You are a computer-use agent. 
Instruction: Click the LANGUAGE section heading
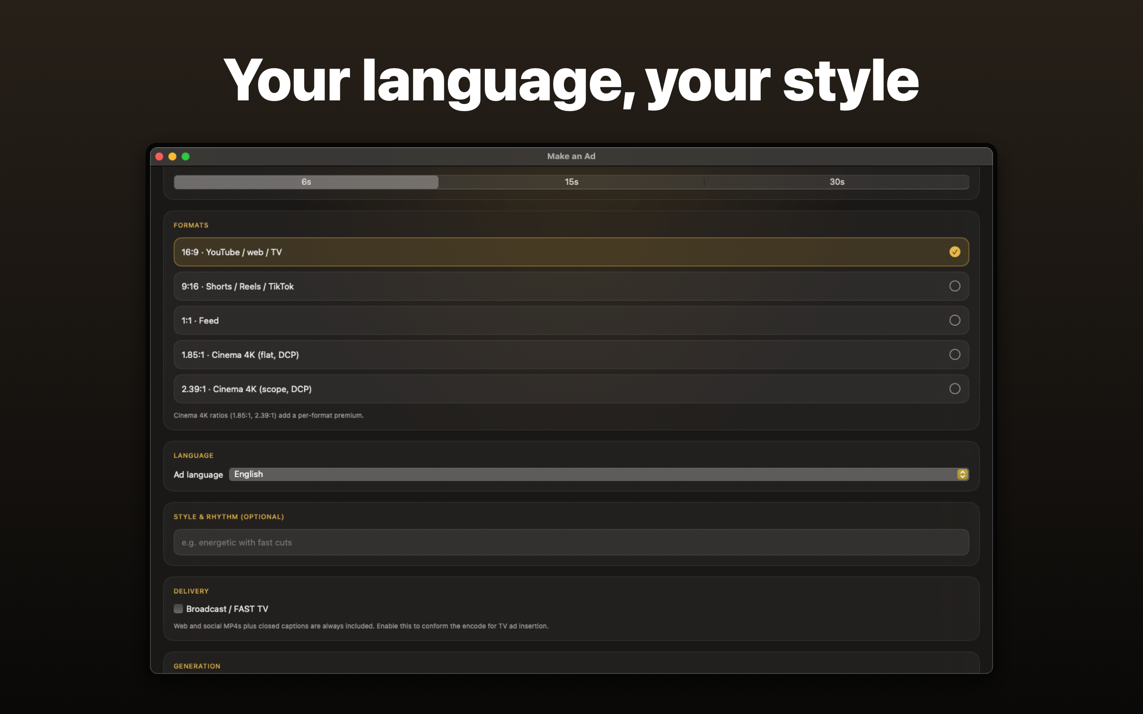click(193, 456)
